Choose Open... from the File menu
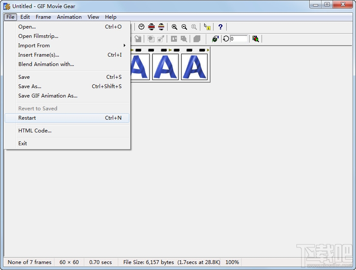Image resolution: width=356 pixels, height=270 pixels. click(x=67, y=27)
